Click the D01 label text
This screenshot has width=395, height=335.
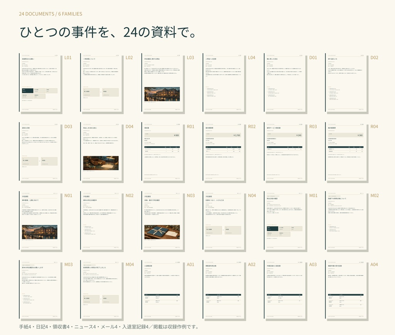(x=313, y=58)
